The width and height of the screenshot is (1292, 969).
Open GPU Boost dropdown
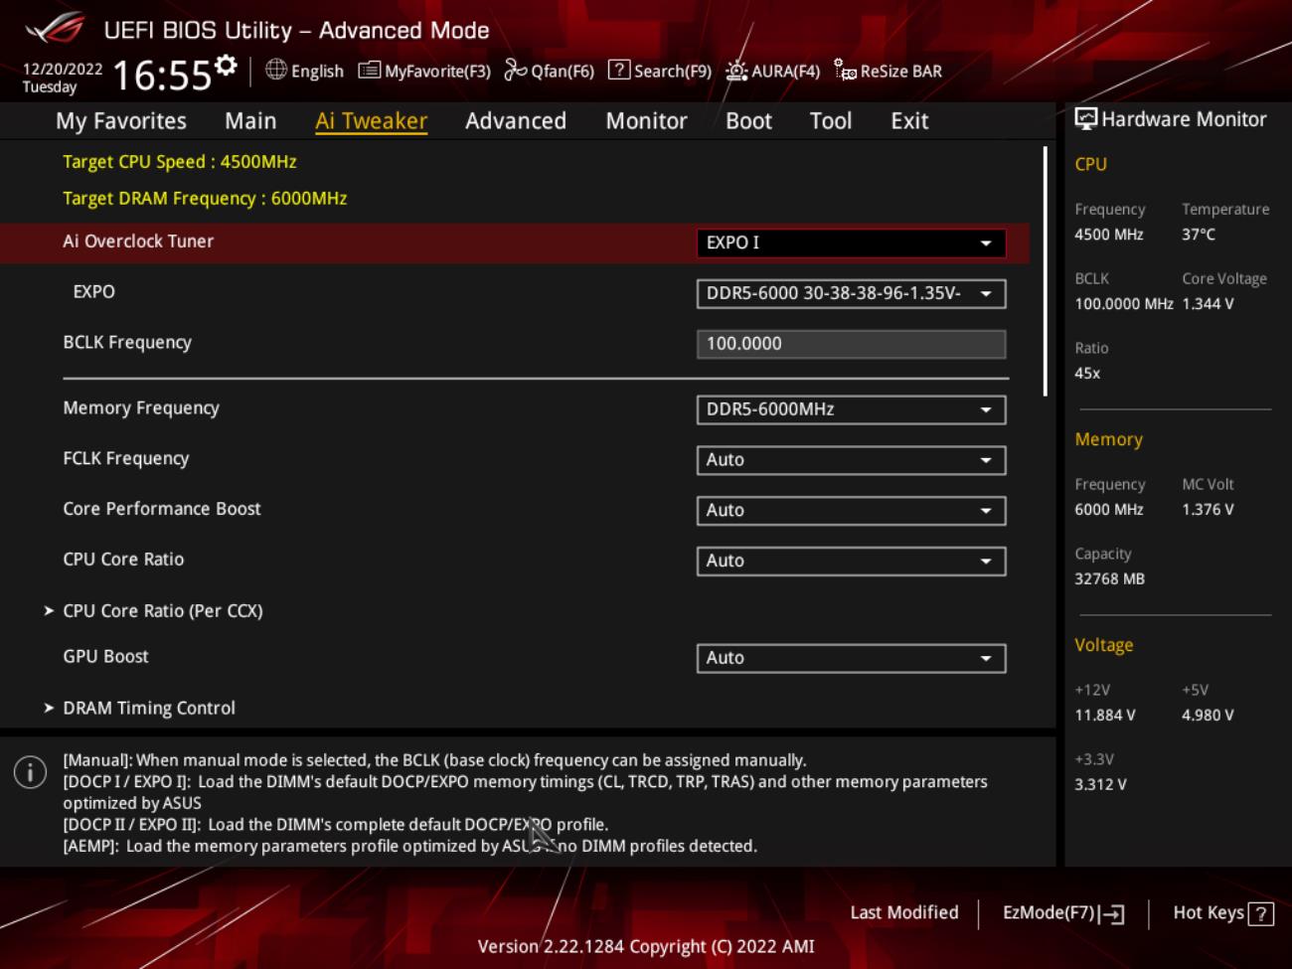coord(851,658)
